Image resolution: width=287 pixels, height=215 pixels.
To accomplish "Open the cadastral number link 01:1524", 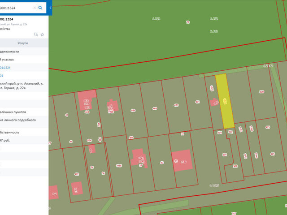I will pyautogui.click(x=5, y=68).
